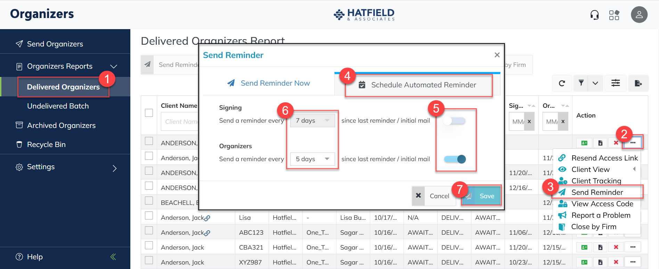Image resolution: width=659 pixels, height=269 pixels.
Task: Click the link icon beside Anderson, Jack Lisa row
Action: [207, 218]
